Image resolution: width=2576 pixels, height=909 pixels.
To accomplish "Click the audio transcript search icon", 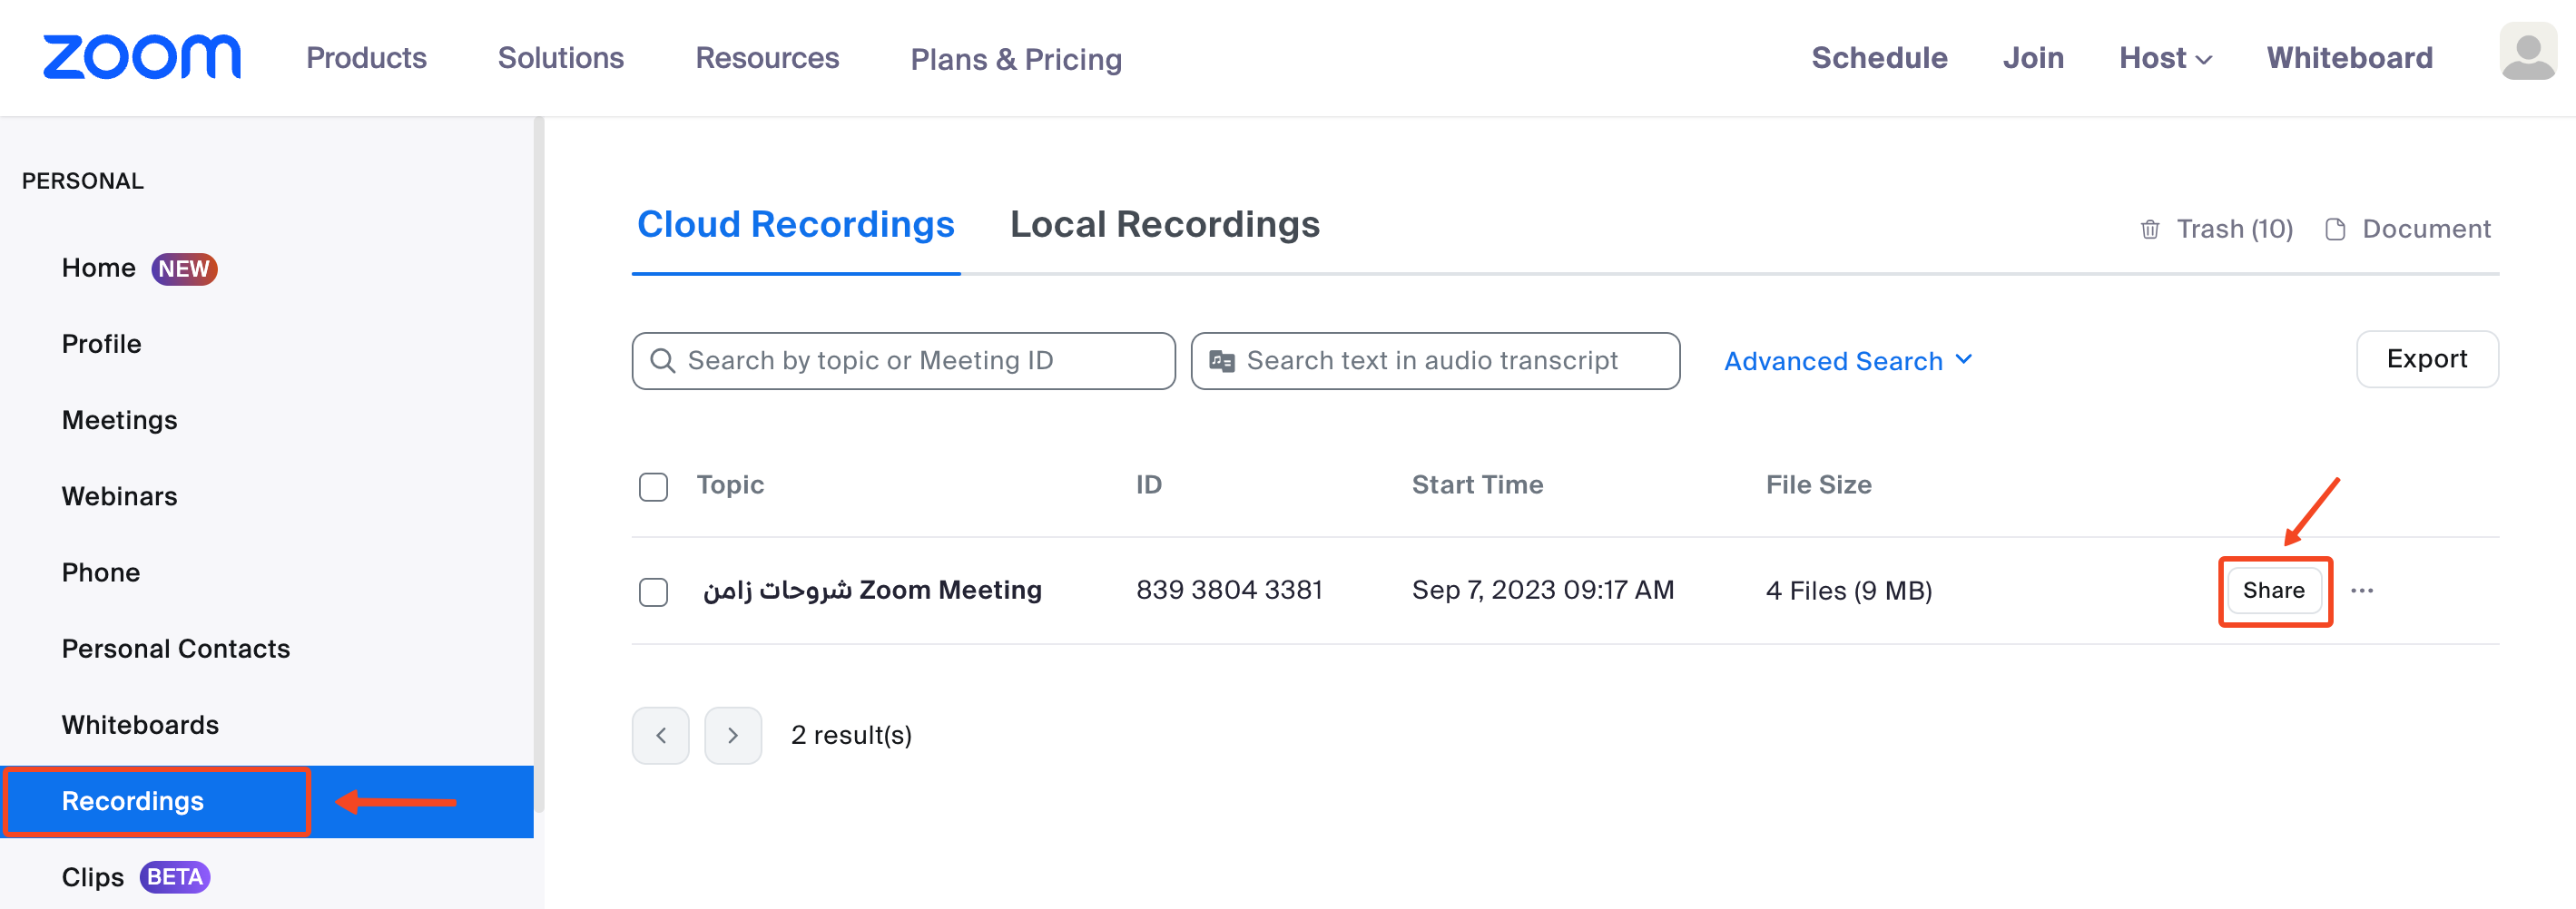I will [x=1221, y=360].
